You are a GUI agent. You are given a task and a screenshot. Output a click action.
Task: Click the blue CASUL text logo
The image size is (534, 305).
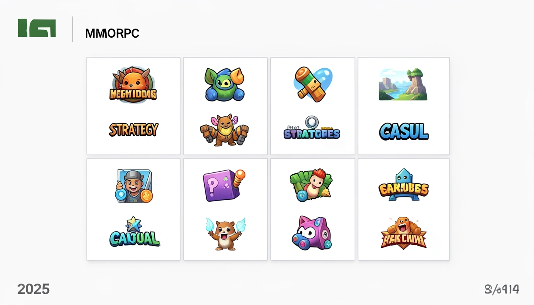[404, 131]
